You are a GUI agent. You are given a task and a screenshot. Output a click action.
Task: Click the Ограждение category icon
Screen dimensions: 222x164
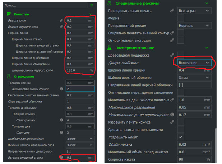(x=9, y=77)
